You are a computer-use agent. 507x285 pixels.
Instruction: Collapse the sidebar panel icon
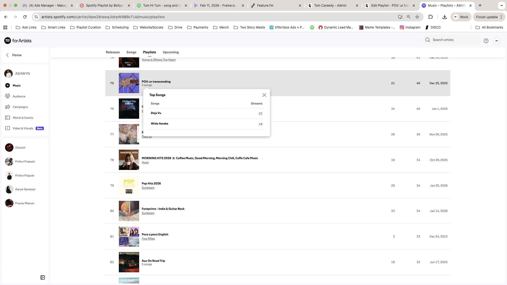[43, 277]
